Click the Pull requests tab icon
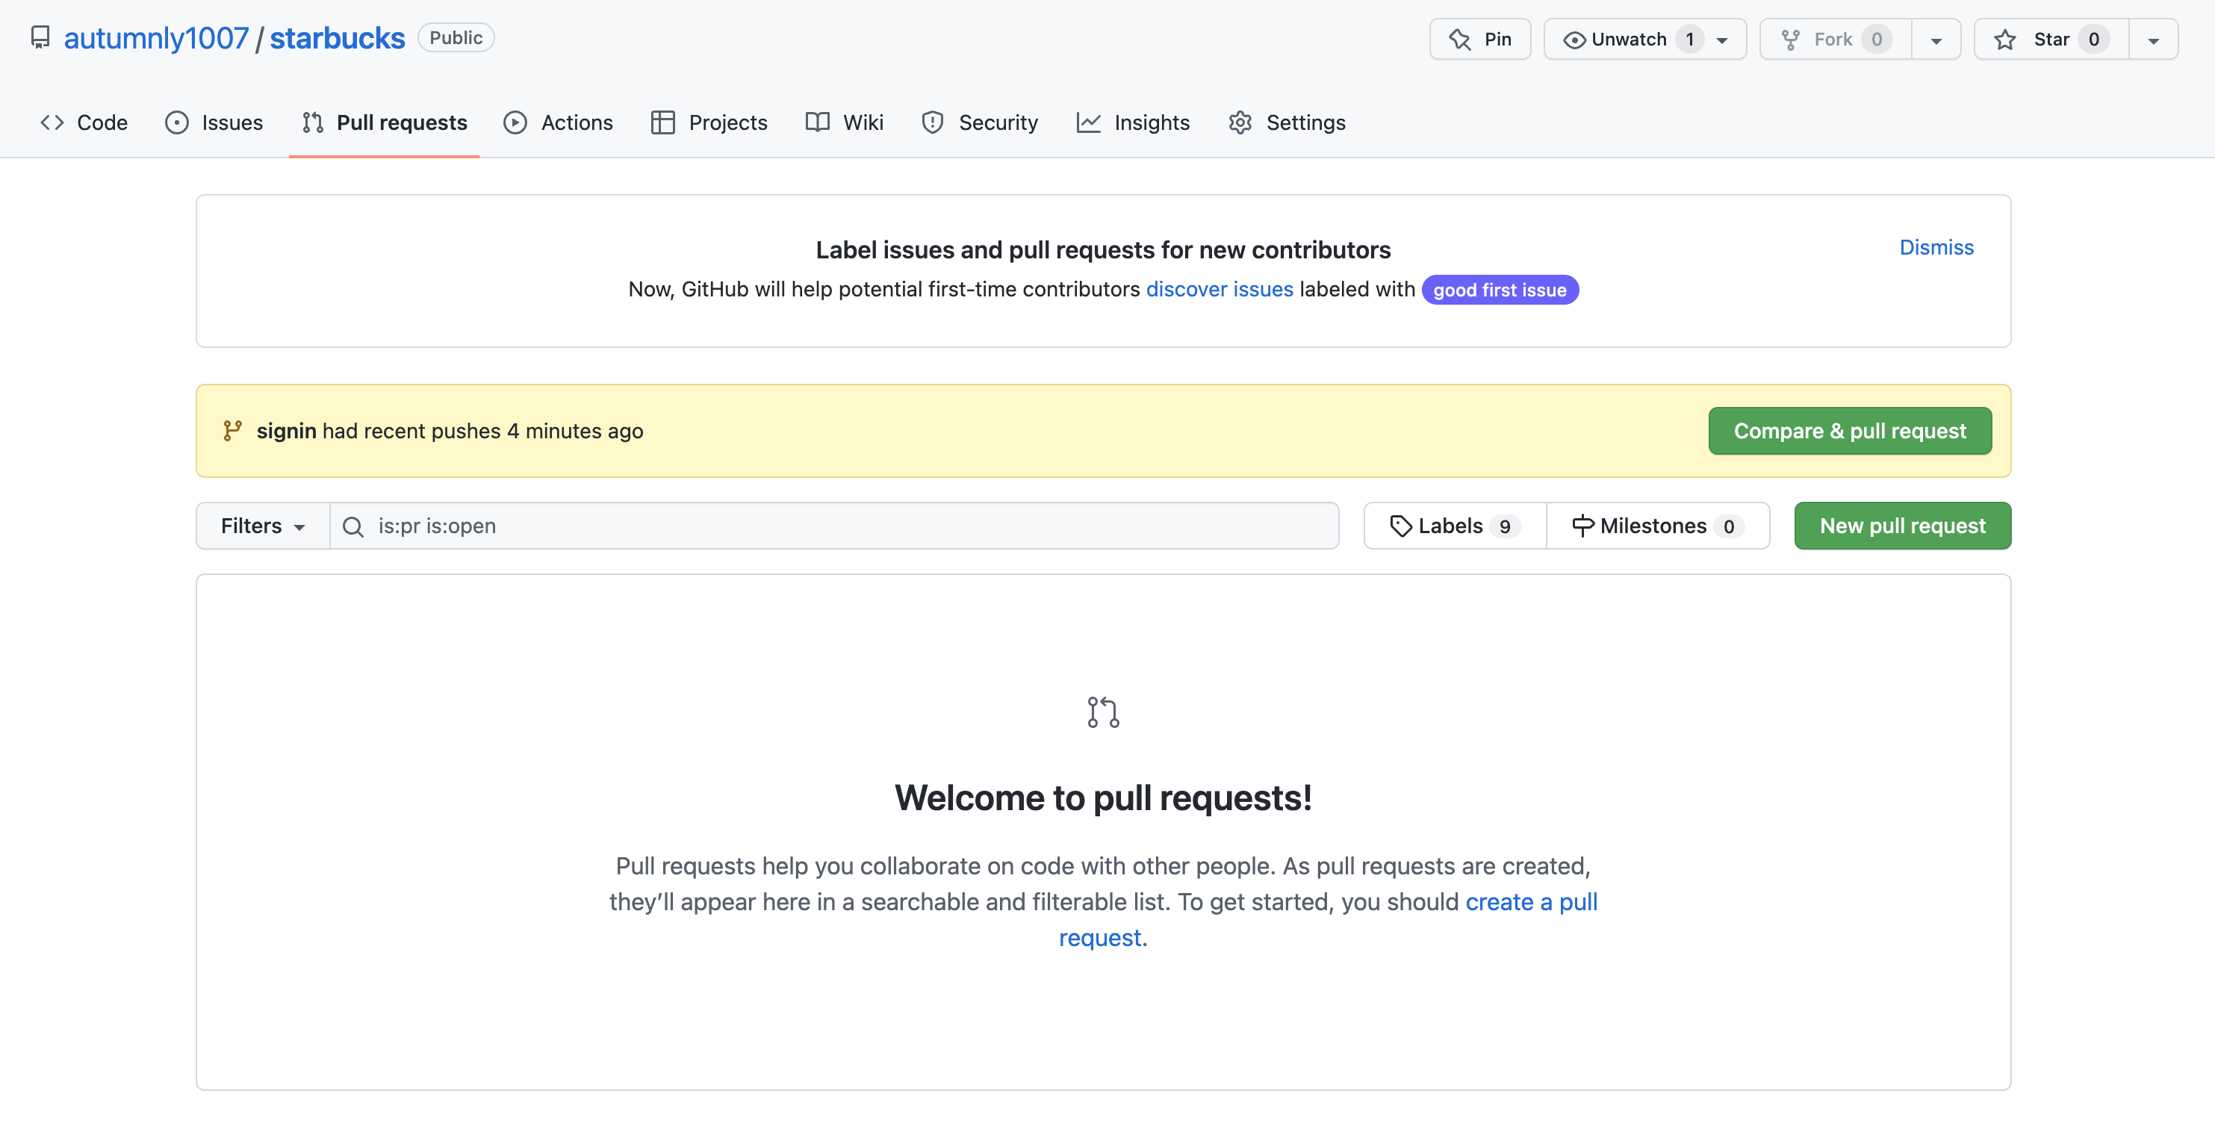This screenshot has height=1129, width=2215. [x=312, y=123]
